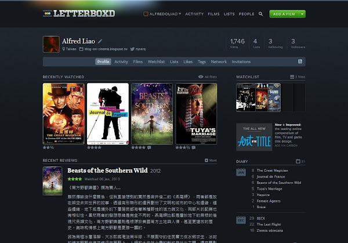Open BECK diary entry
The width and height of the screenshot is (348, 243).
tap(261, 219)
